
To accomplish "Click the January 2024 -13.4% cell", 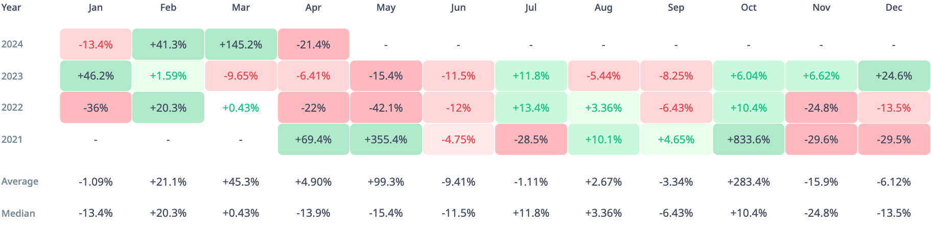I will (96, 44).
